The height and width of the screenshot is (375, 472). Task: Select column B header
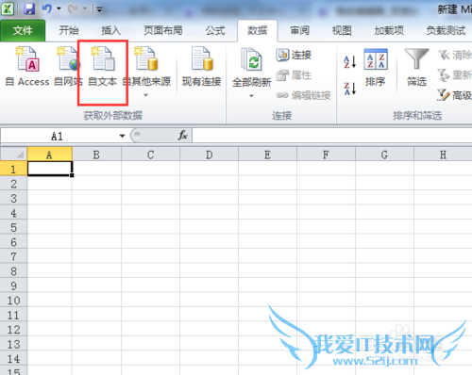click(96, 155)
